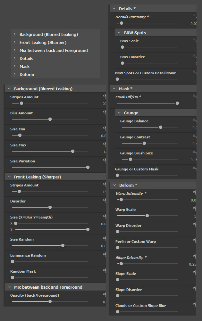Click the reset icon for Grunge Contrast
The height and width of the screenshot is (321, 202).
point(194,137)
